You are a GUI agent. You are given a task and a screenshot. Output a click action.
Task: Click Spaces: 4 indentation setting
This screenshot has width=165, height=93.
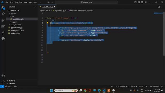(x=134, y=87)
